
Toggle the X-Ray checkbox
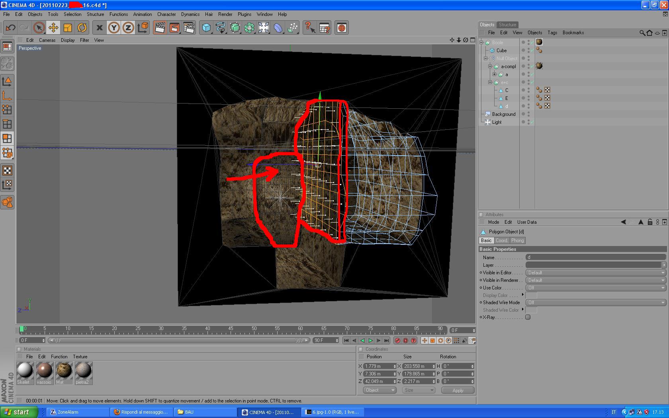point(528,317)
